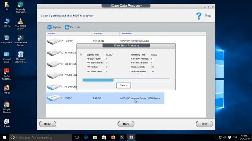This screenshot has height=141, width=252.
Task: Click the ENG language indicator
Action: tap(235, 137)
